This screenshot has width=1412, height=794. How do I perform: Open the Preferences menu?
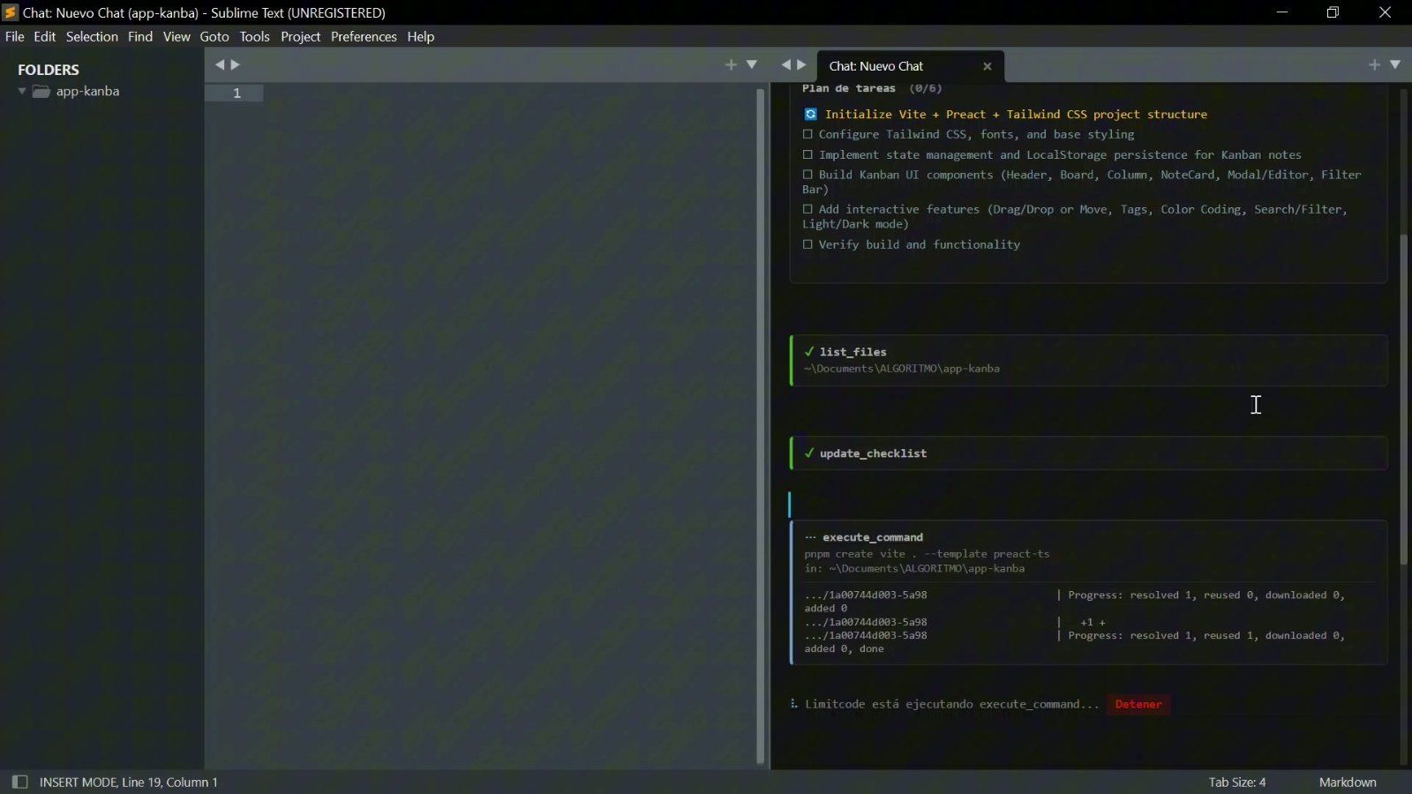pyautogui.click(x=364, y=36)
